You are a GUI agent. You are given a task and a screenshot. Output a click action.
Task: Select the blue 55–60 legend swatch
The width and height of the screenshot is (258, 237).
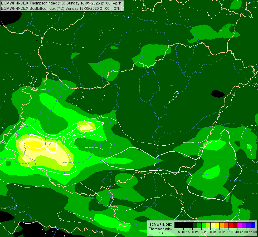click(253, 225)
